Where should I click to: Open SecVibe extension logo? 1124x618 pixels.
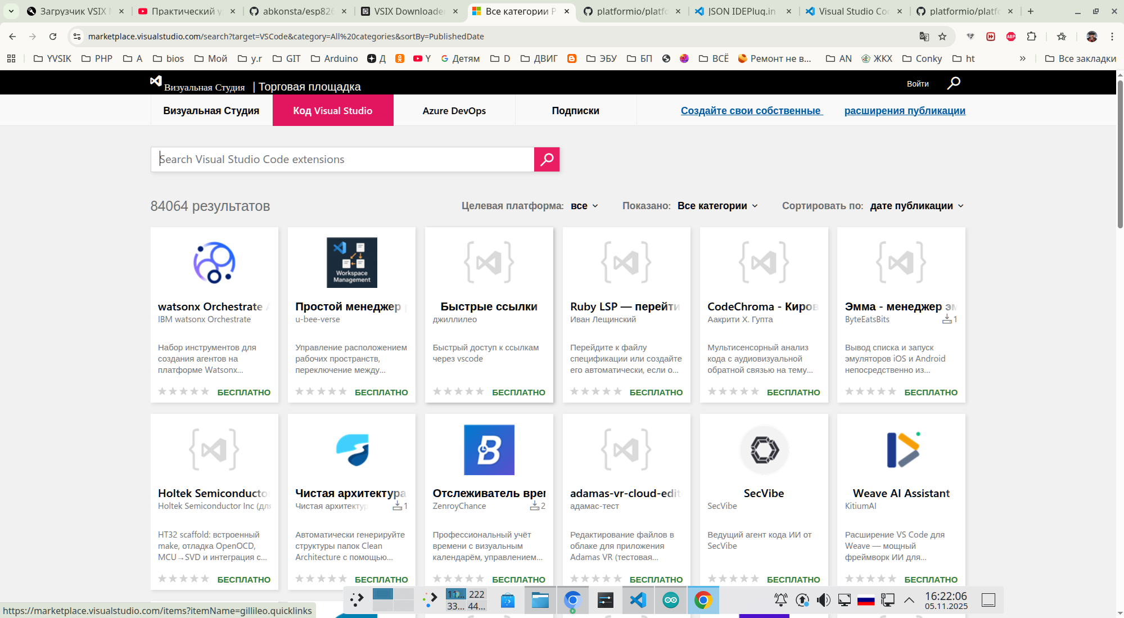tap(764, 450)
